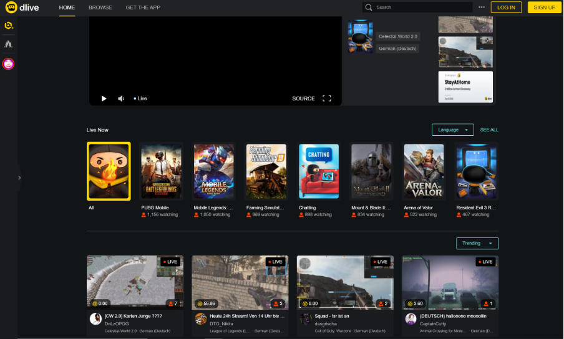Viewport: 564px width, 339px height.
Task: Click the DTG_Nikita streamer name
Action: pyautogui.click(x=221, y=323)
